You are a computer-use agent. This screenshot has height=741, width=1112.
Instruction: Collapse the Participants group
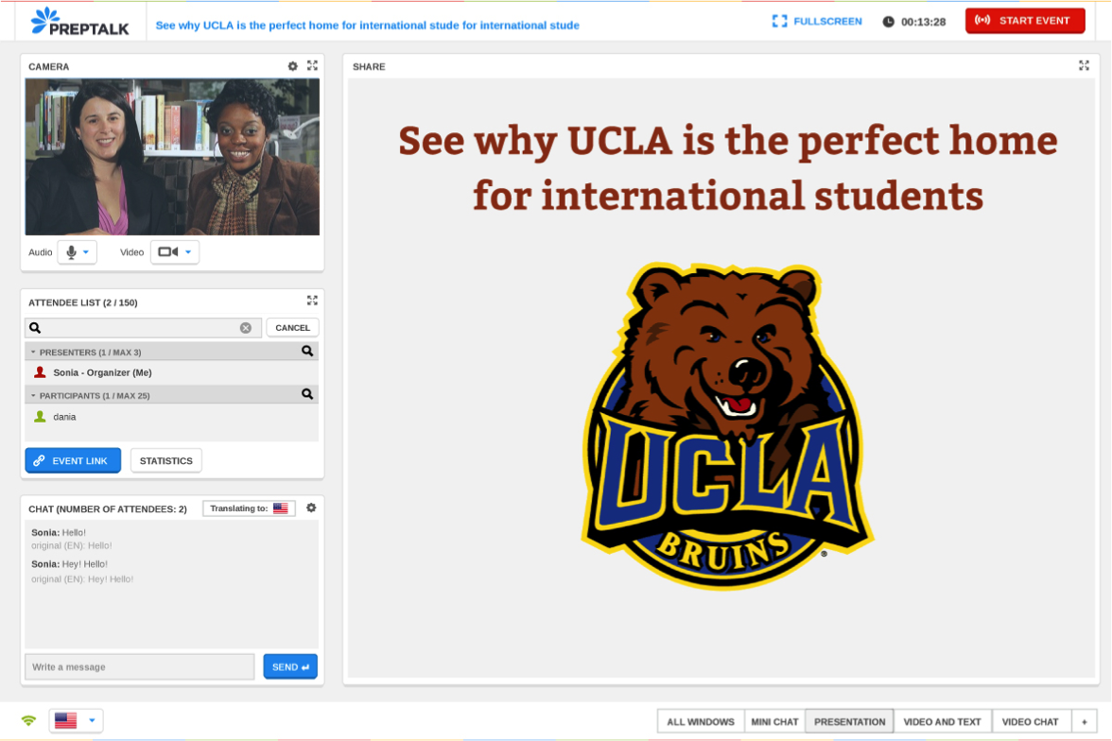click(x=33, y=395)
